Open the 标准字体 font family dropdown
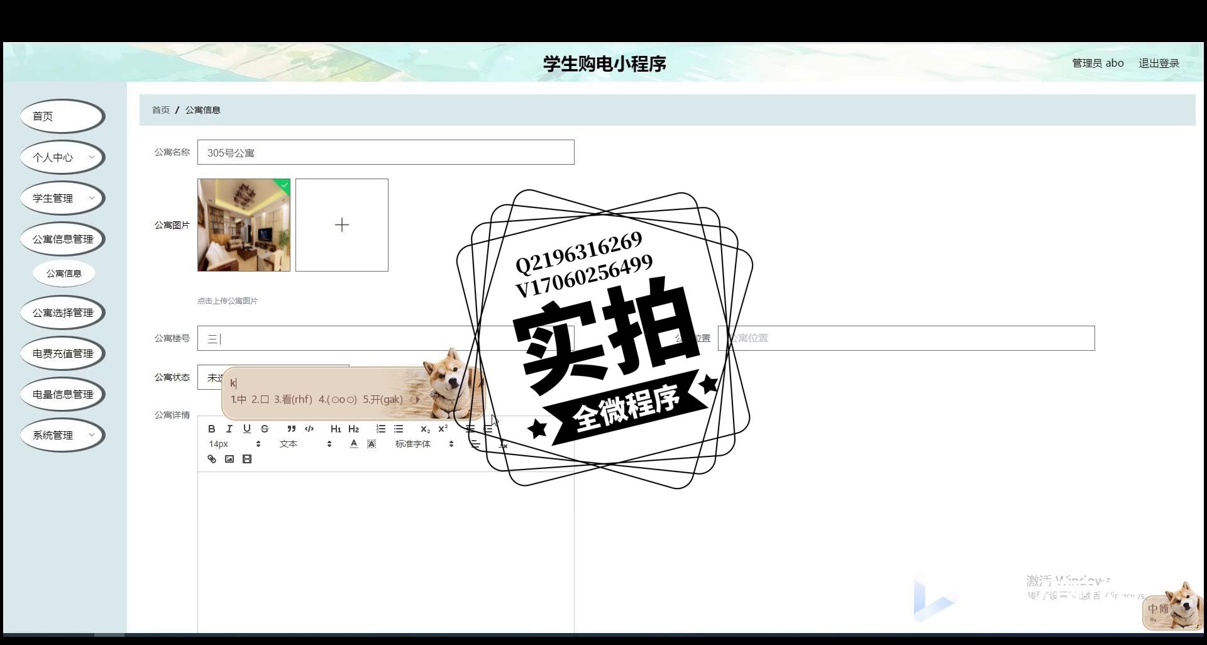This screenshot has width=1207, height=645. [x=424, y=444]
